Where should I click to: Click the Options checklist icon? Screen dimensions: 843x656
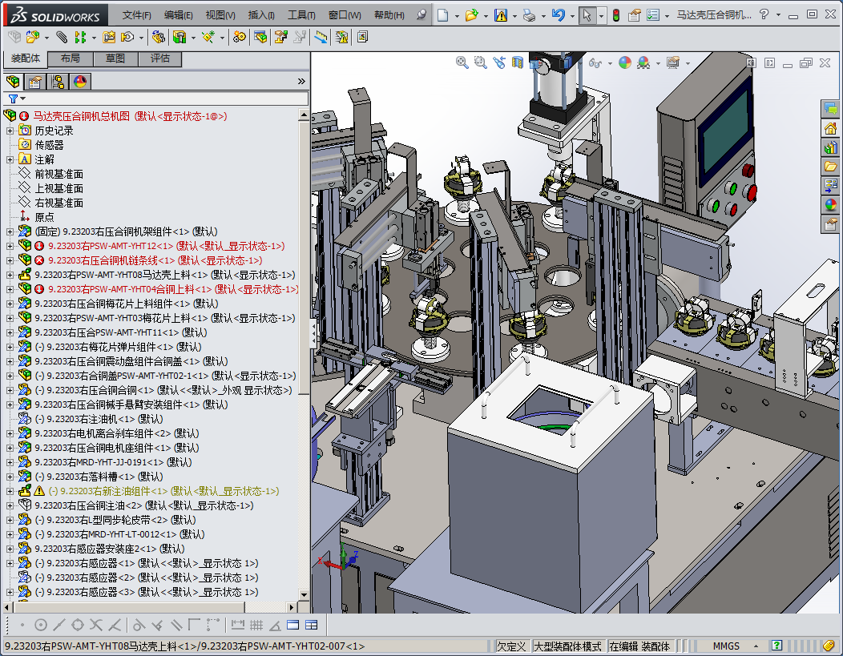pos(653,15)
